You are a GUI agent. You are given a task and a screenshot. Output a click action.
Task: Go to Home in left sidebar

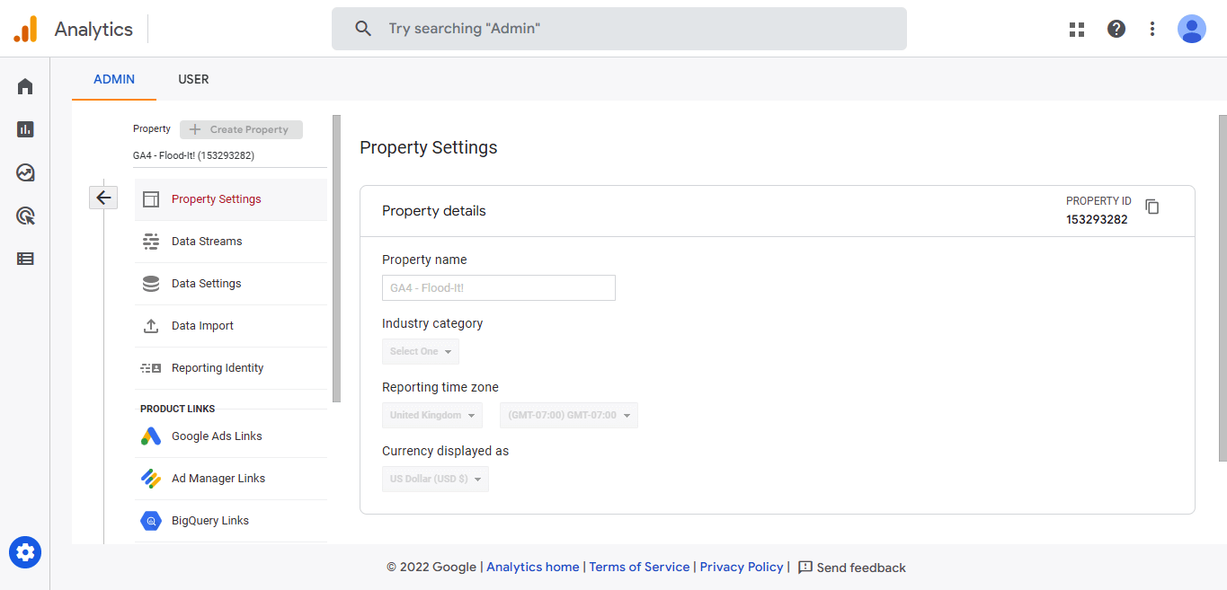click(x=25, y=86)
